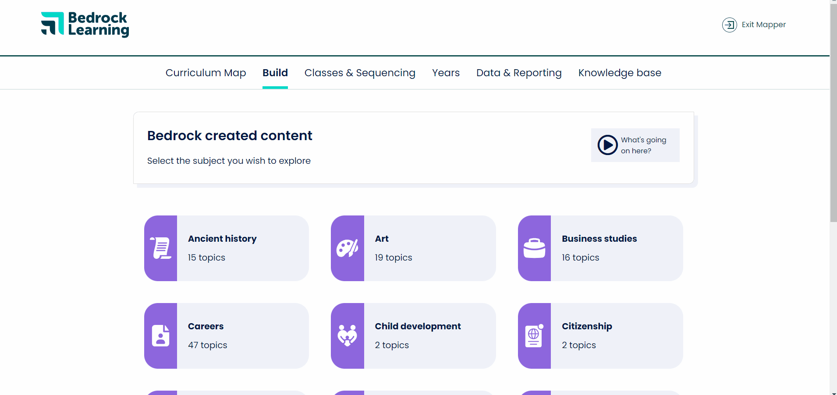Screen dimensions: 837x395
Task: Open the Knowledge base tab
Action: tap(620, 73)
